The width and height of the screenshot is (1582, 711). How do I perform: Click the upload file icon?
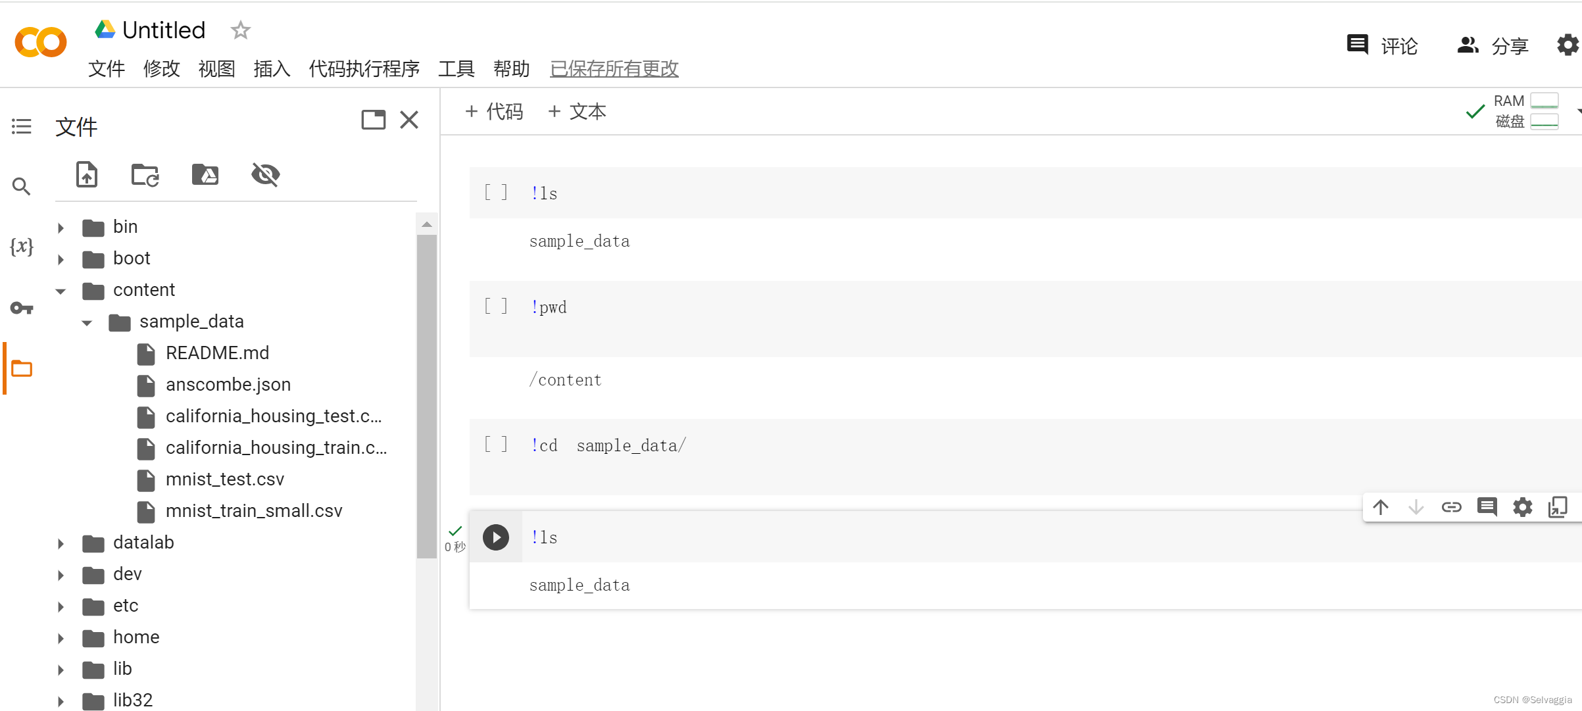(x=86, y=174)
